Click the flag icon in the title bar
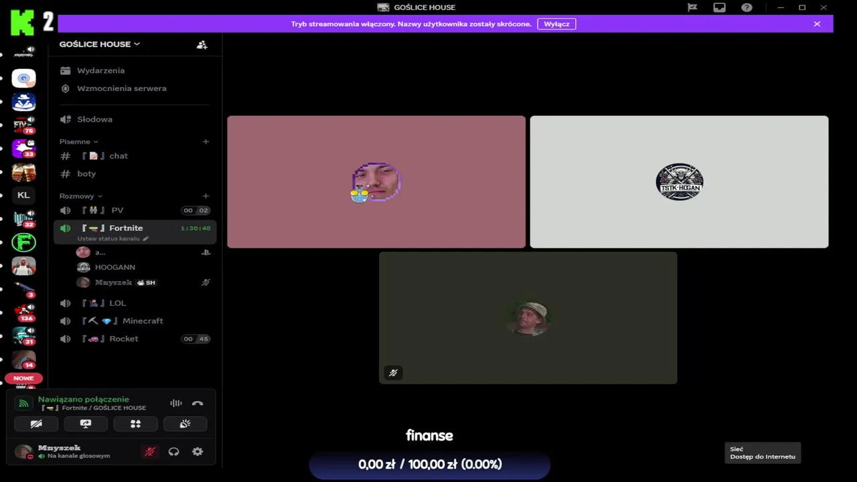857x482 pixels. pos(692,7)
